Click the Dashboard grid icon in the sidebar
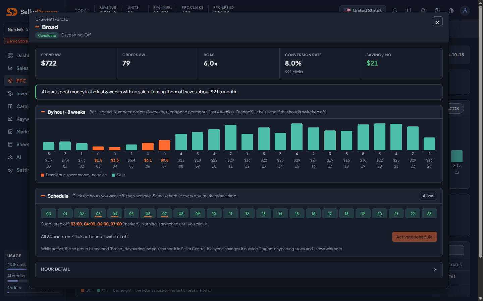Screen dimensions: 483x301 [x=10, y=56]
